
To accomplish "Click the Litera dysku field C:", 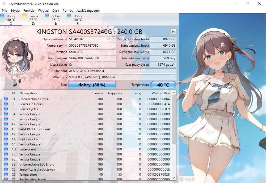I will tap(92, 65).
